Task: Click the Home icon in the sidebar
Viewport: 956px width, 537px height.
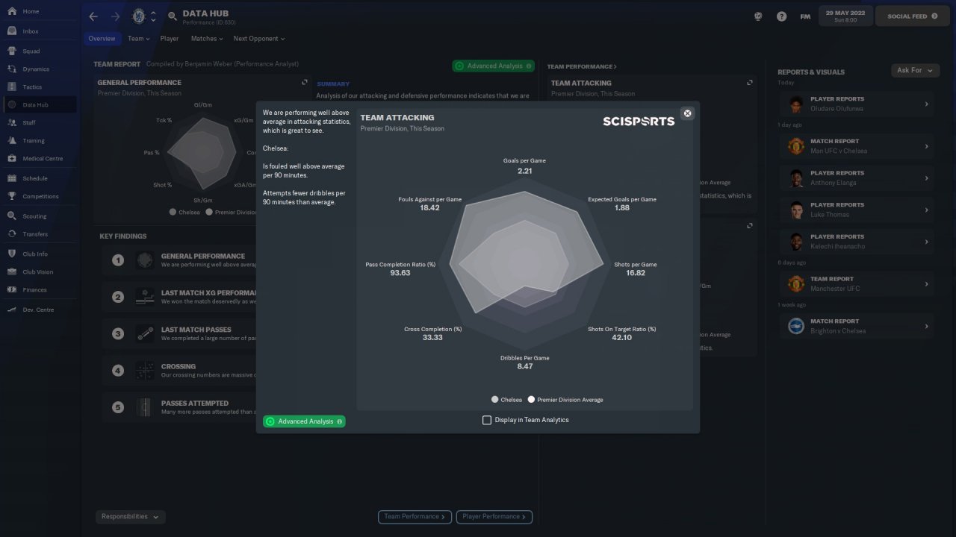Action: click(12, 11)
